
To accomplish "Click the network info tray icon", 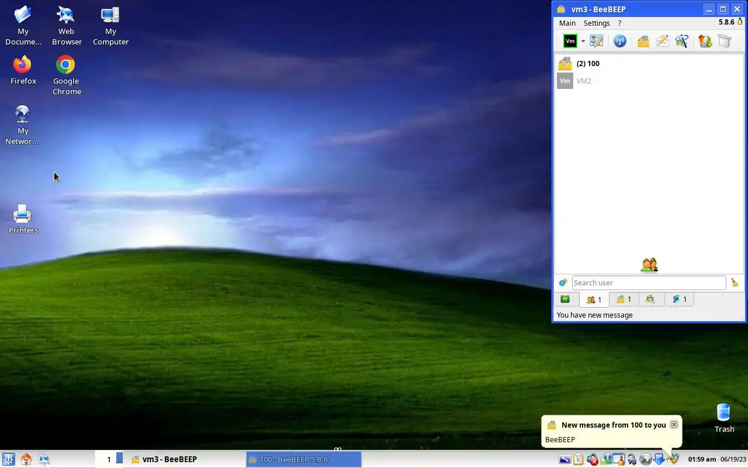I will pos(606,459).
